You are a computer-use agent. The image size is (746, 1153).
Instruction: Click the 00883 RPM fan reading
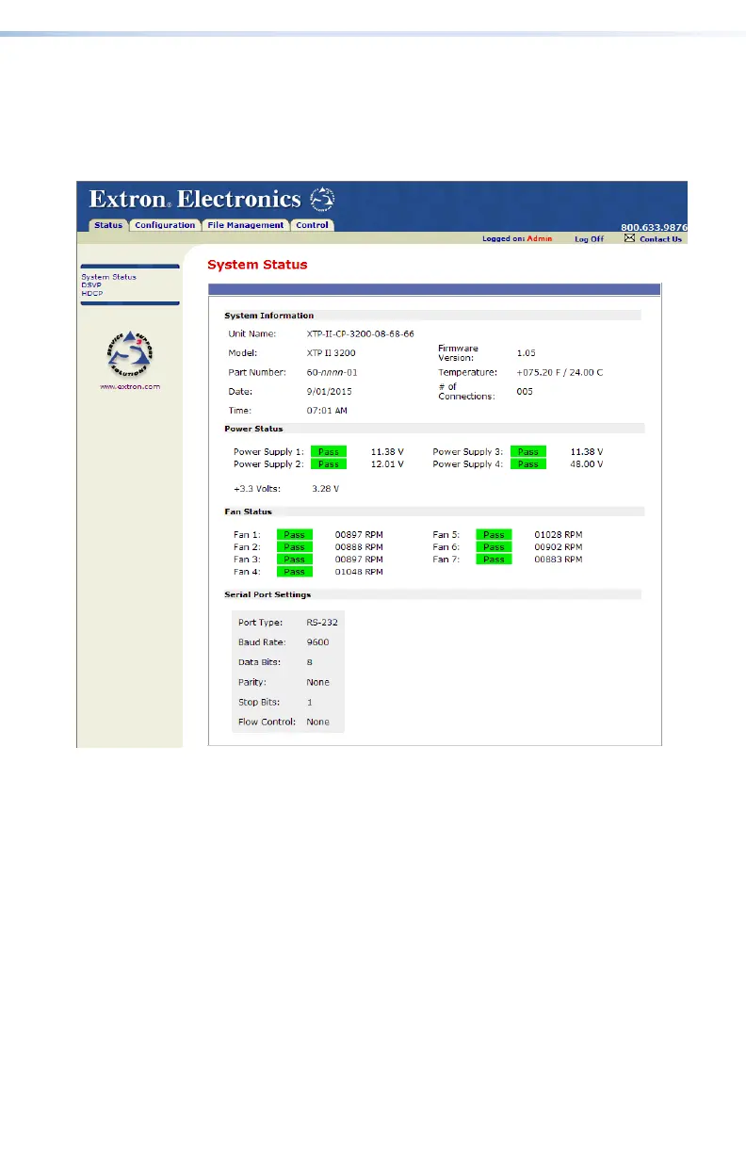559,560
